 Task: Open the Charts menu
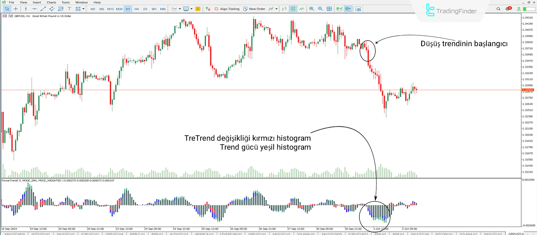point(51,2)
